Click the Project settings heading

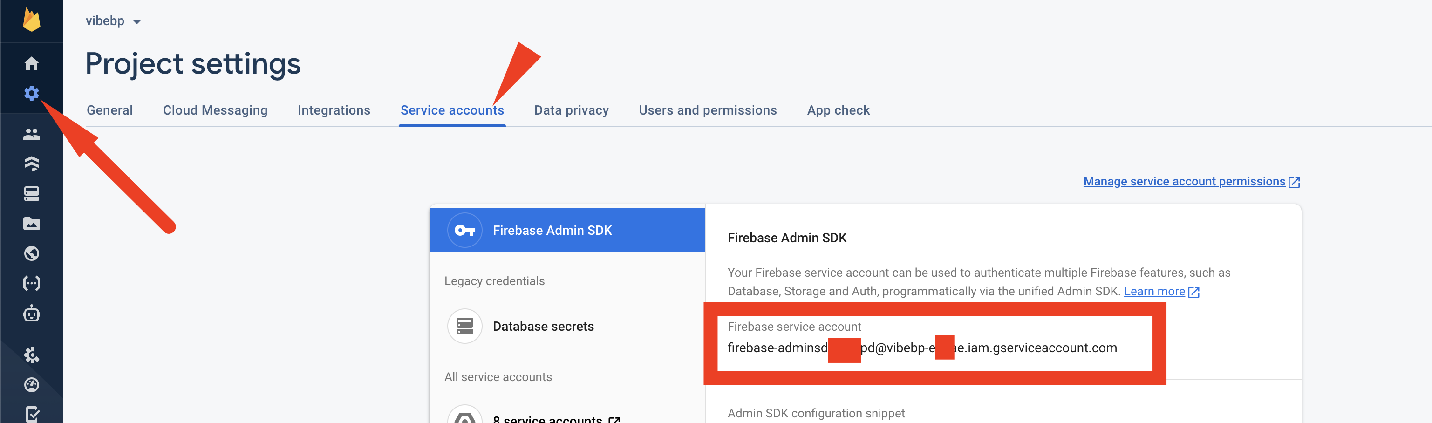(193, 64)
